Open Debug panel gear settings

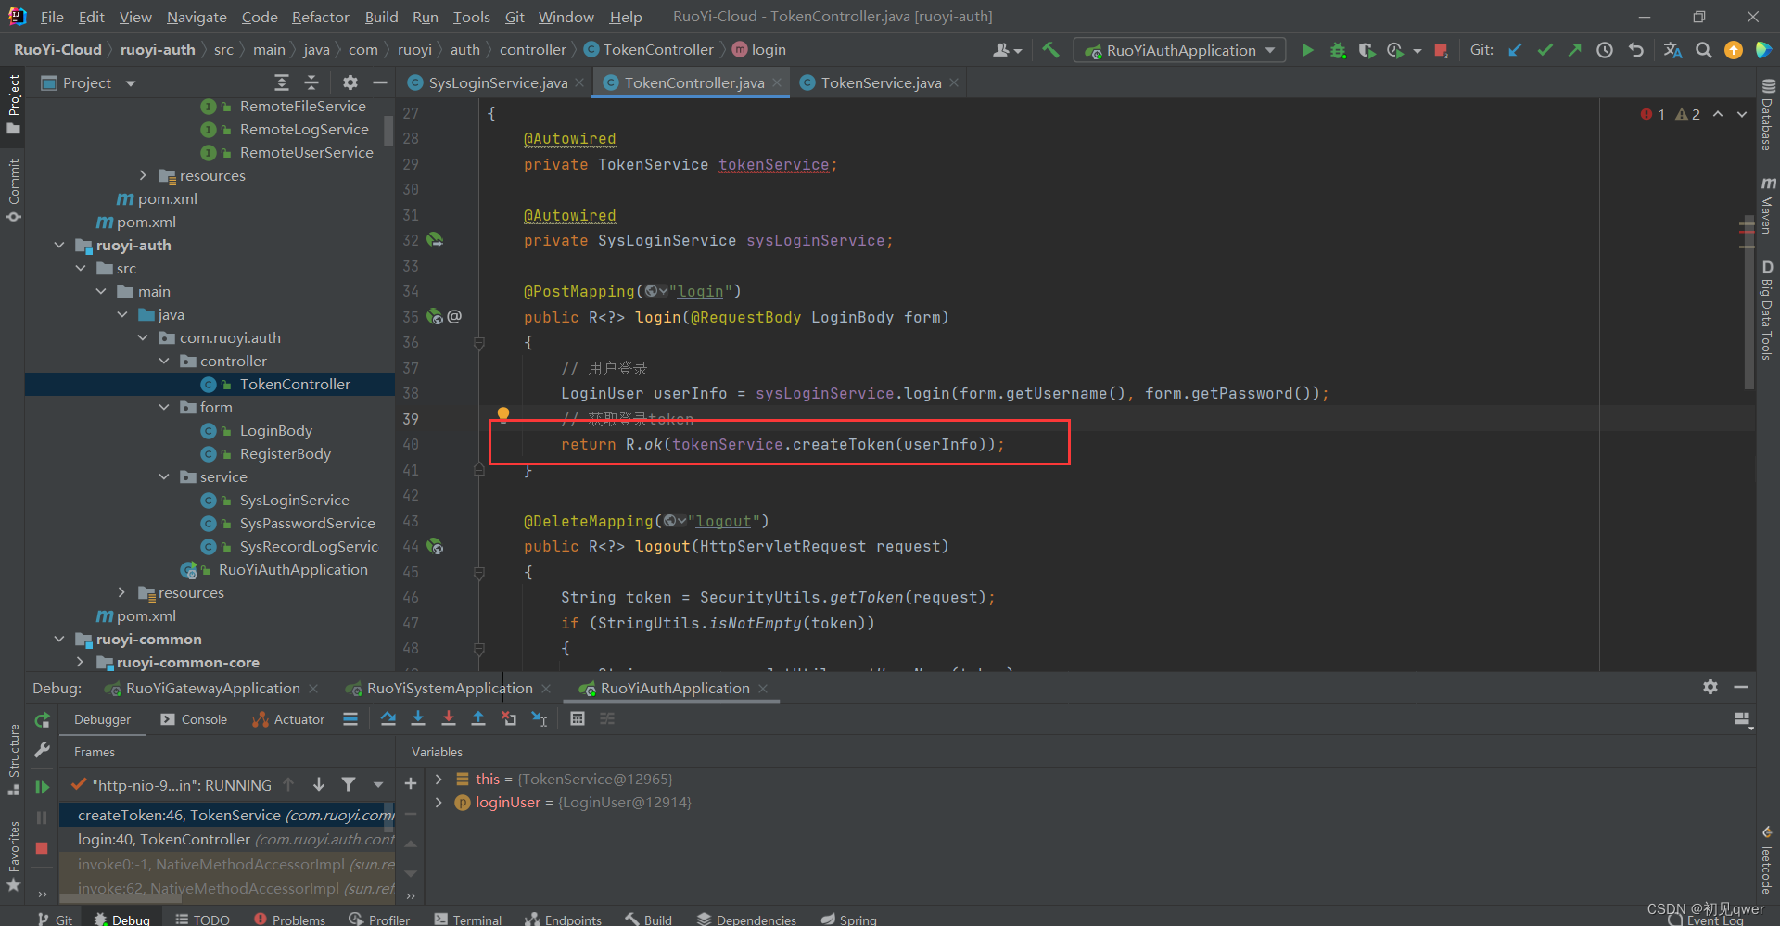[x=1710, y=687]
